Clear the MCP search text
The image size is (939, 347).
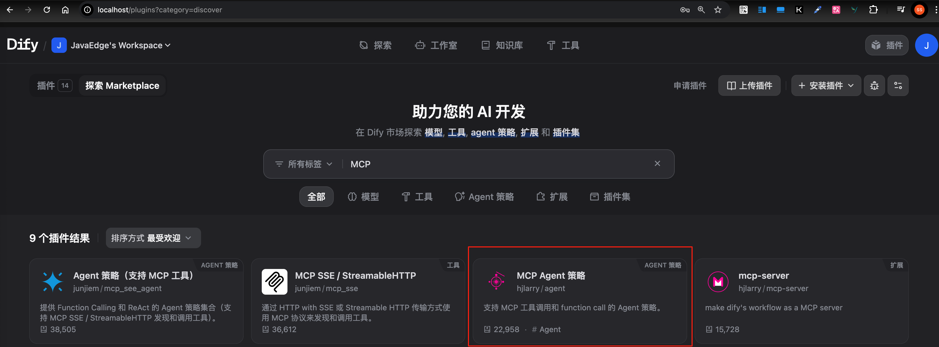pos(657,164)
